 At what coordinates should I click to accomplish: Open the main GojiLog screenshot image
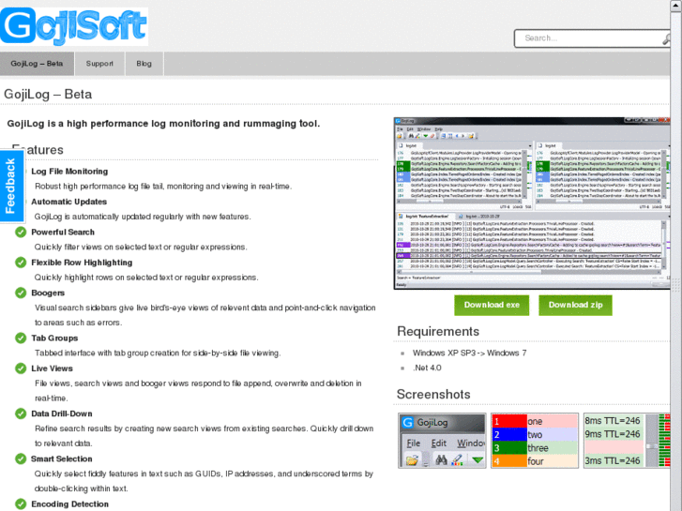tap(532, 203)
